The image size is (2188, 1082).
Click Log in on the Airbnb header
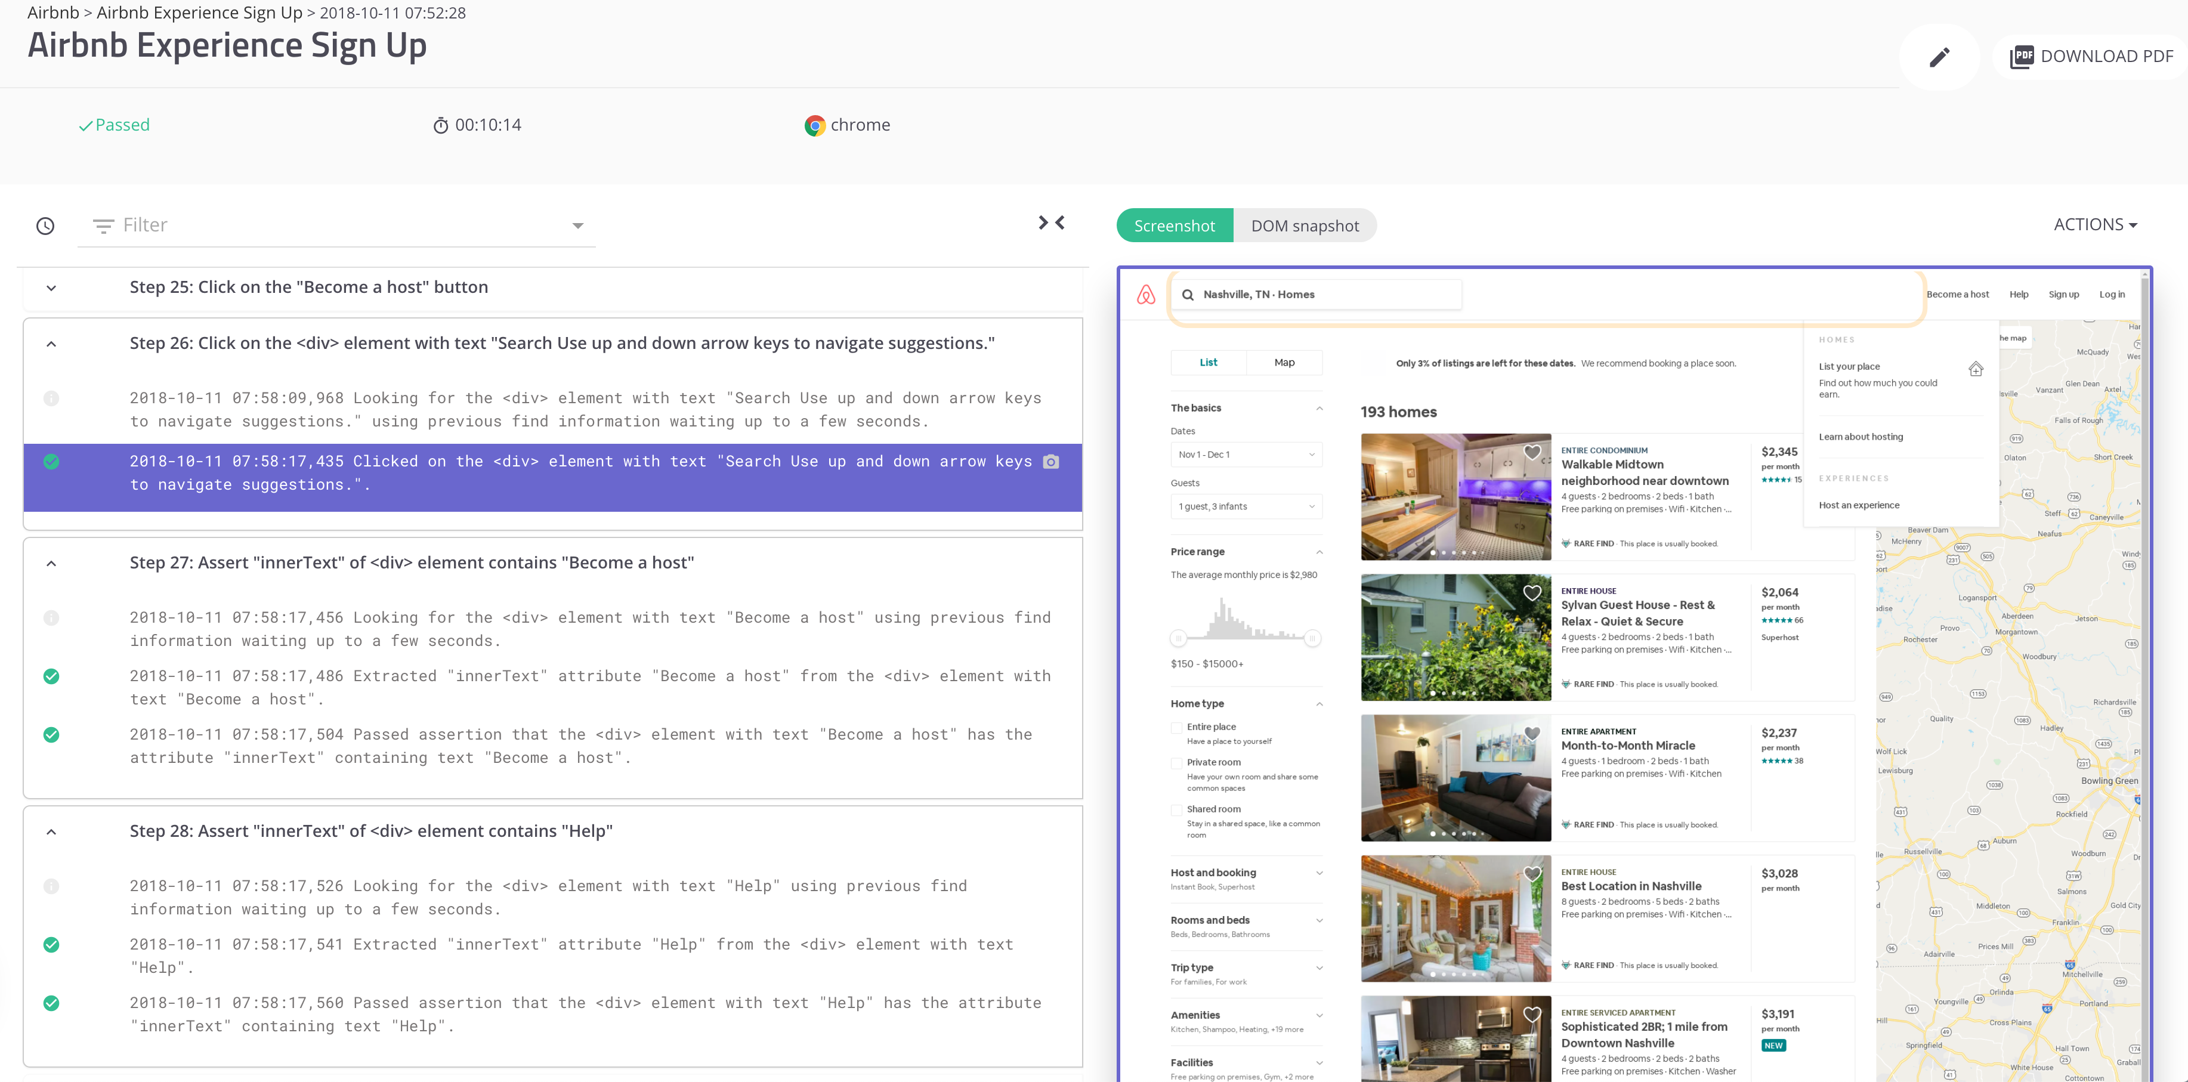click(x=2112, y=295)
